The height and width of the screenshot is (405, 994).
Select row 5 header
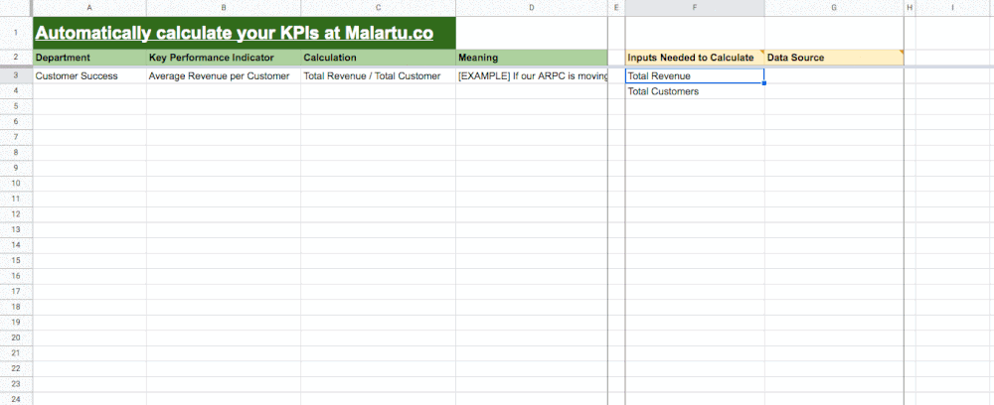point(16,106)
